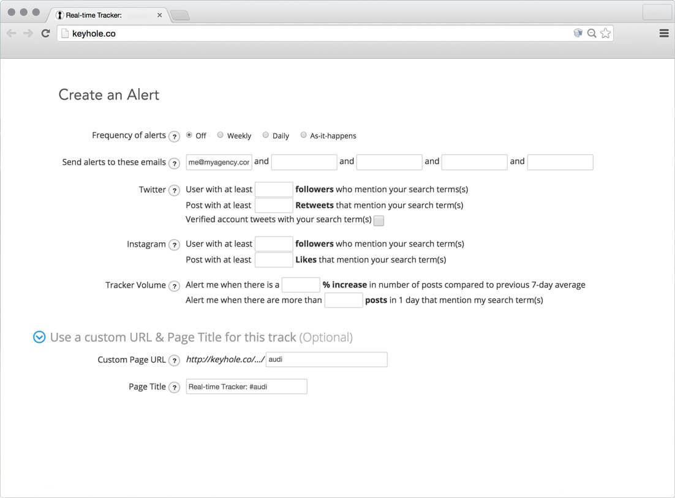Viewport: 675px width, 498px height.
Task: Bookmark page with the star icon
Action: (x=605, y=33)
